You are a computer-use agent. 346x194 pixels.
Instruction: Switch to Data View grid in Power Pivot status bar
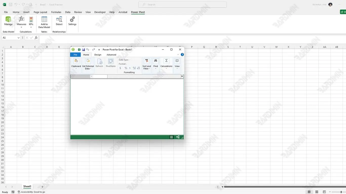point(171,137)
